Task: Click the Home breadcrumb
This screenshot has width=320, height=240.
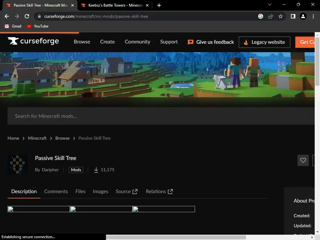Action: (x=13, y=138)
